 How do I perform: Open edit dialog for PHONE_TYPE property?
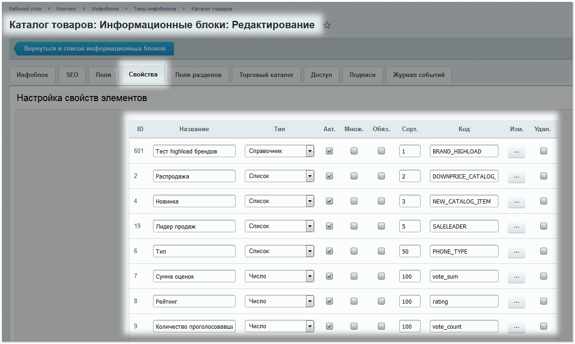(516, 251)
